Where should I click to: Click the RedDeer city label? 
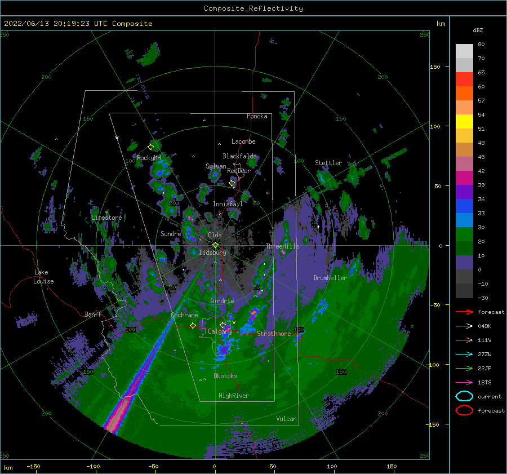pos(239,171)
